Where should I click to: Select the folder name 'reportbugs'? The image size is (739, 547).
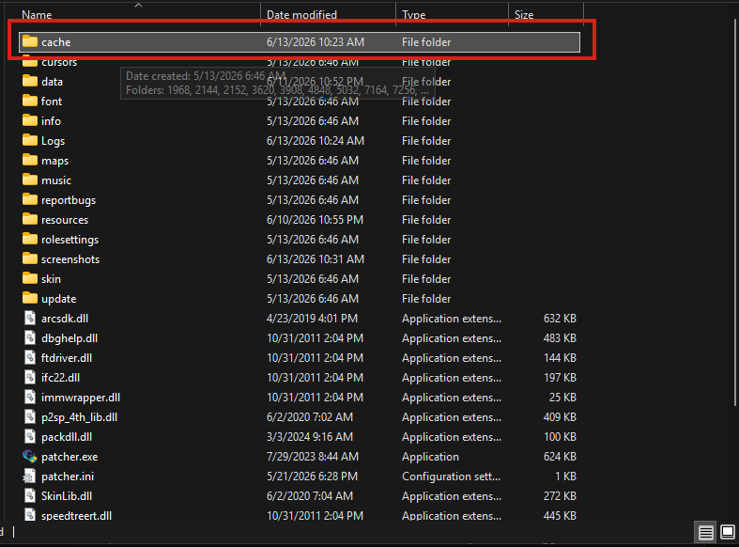(x=69, y=200)
